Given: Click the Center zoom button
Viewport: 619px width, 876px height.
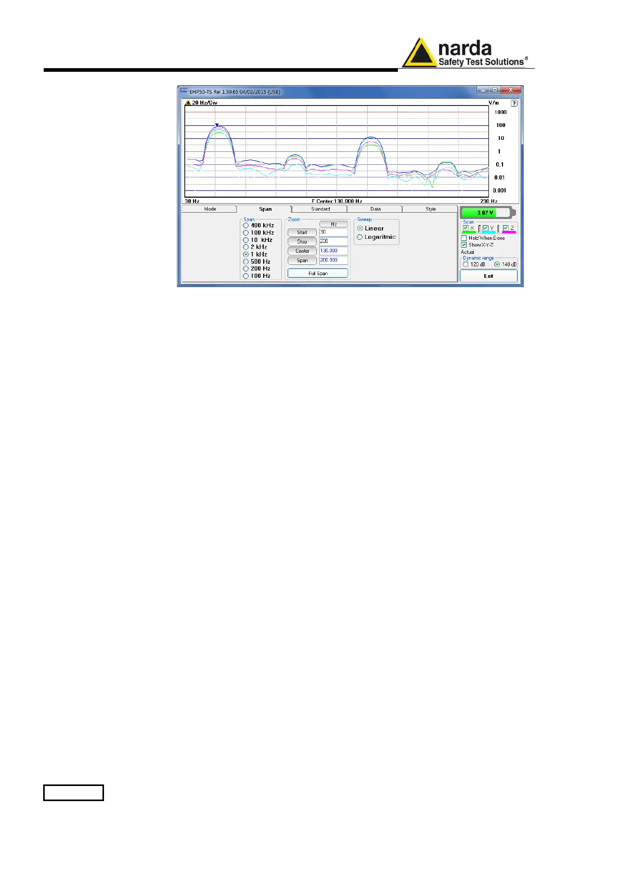Looking at the screenshot, I should [x=302, y=251].
